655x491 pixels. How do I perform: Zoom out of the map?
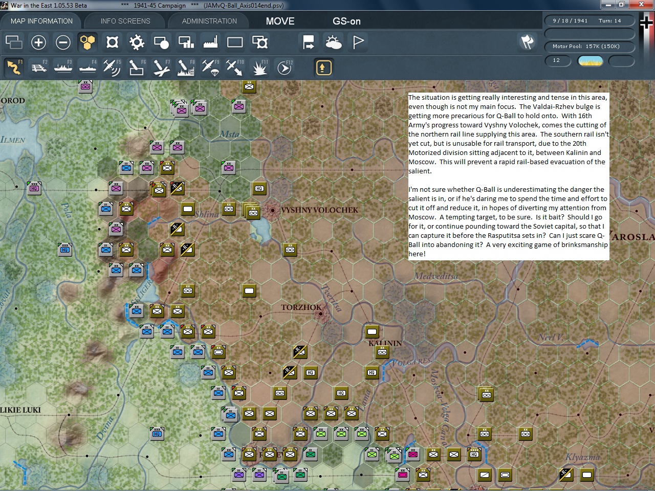[x=63, y=42]
